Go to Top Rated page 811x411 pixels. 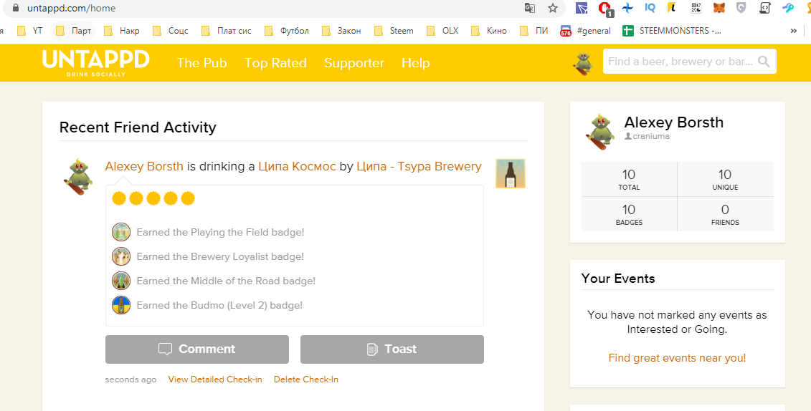pyautogui.click(x=275, y=63)
